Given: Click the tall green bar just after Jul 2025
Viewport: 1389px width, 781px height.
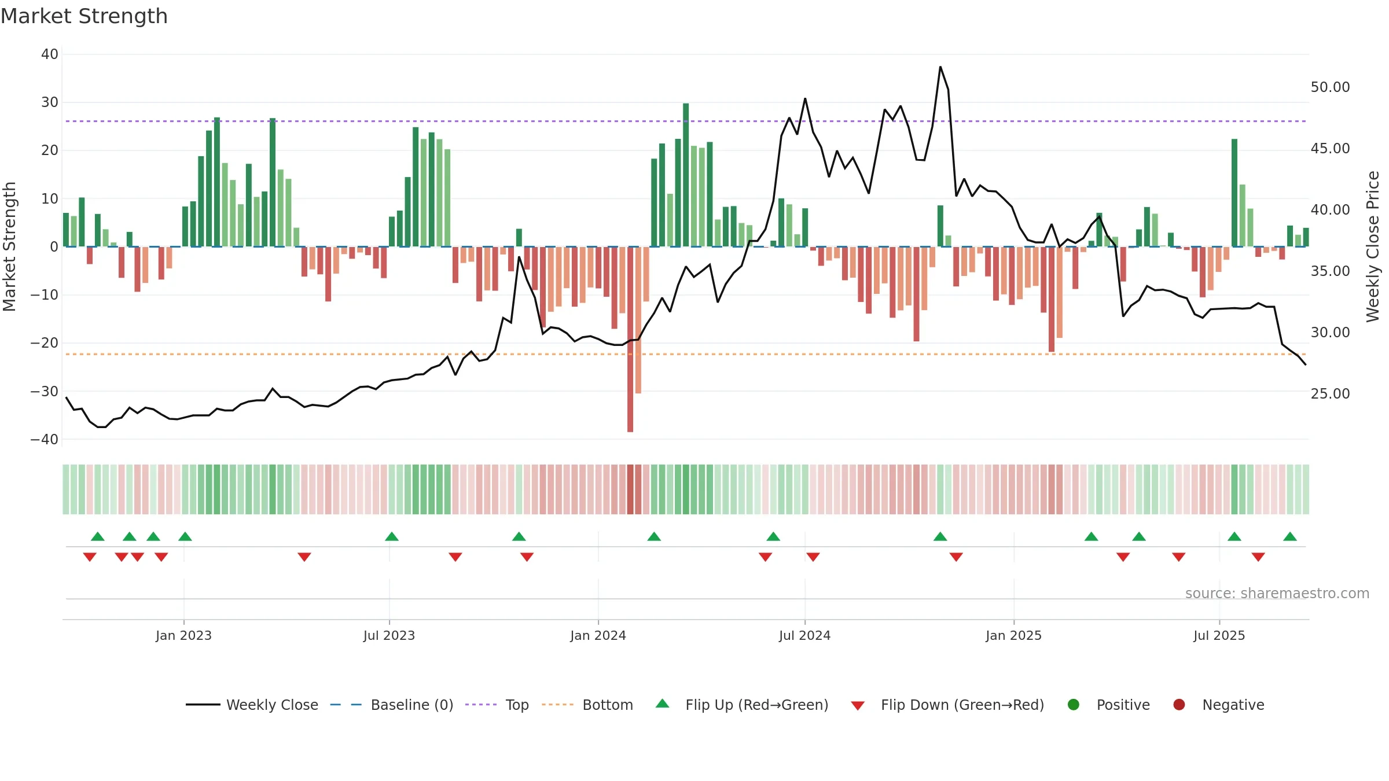Looking at the screenshot, I should point(1234,193).
